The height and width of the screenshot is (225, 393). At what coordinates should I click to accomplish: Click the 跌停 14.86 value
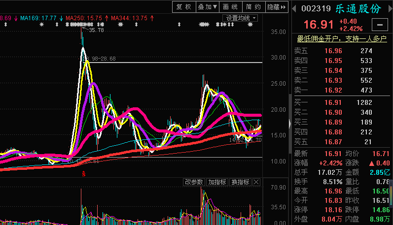(x=381, y=210)
